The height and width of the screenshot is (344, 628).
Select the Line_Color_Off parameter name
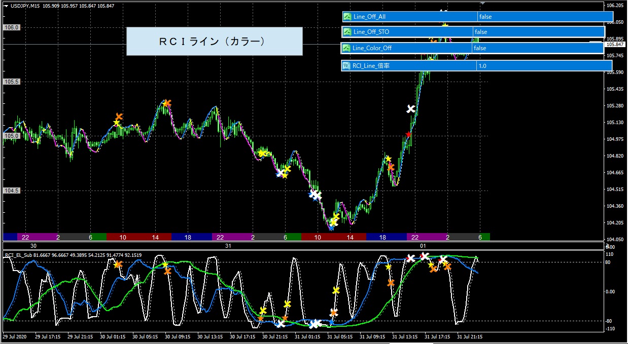372,48
